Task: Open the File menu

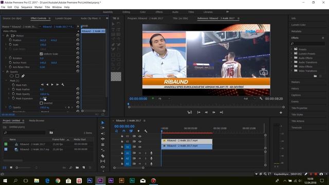Action: coord(3,7)
